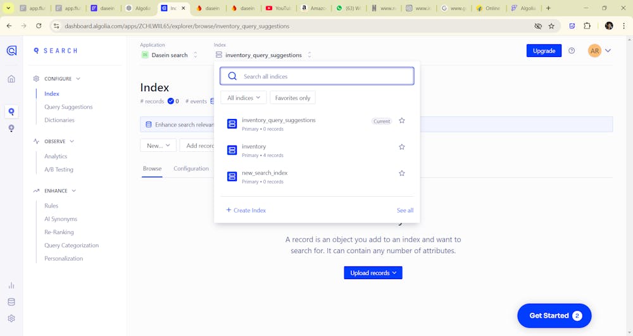Image resolution: width=633 pixels, height=336 pixels.
Task: Open a new browser tab with plus
Action: tap(548, 8)
